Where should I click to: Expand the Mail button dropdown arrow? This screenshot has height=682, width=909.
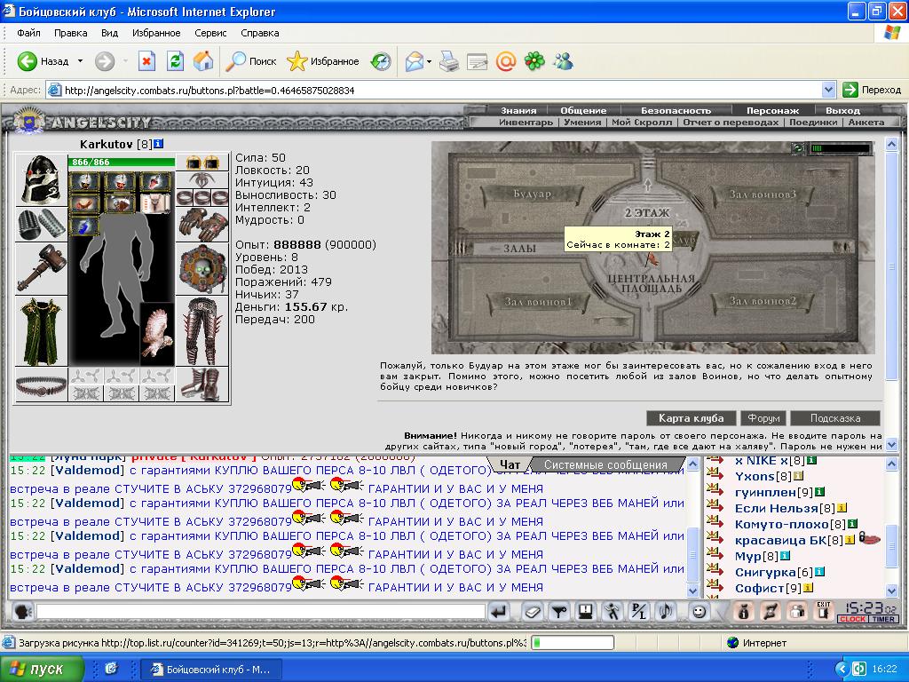429,61
